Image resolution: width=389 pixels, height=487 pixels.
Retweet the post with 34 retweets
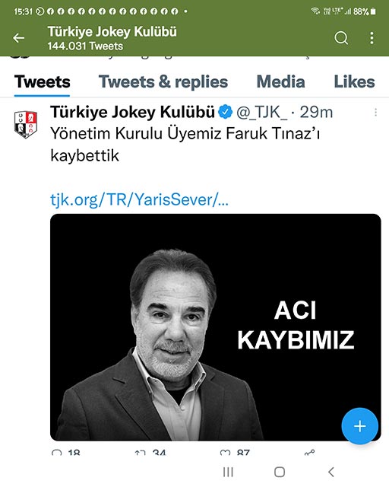[141, 452]
